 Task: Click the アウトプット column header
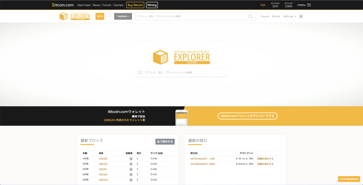click(246, 153)
